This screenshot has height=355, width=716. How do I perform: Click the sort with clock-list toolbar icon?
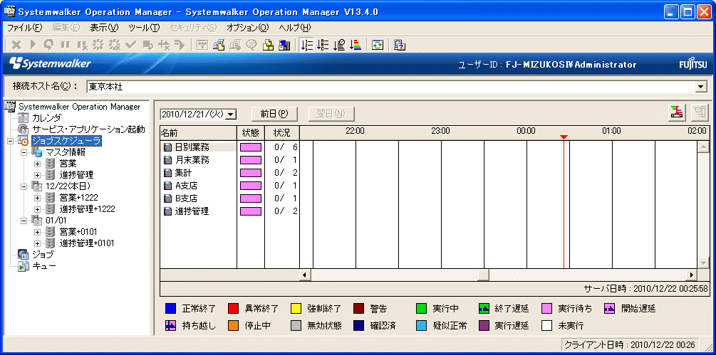339,45
